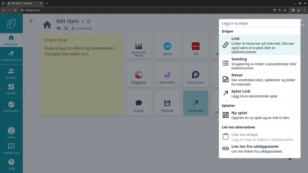Collapse the left sidebar with the arrow

click(25, 93)
